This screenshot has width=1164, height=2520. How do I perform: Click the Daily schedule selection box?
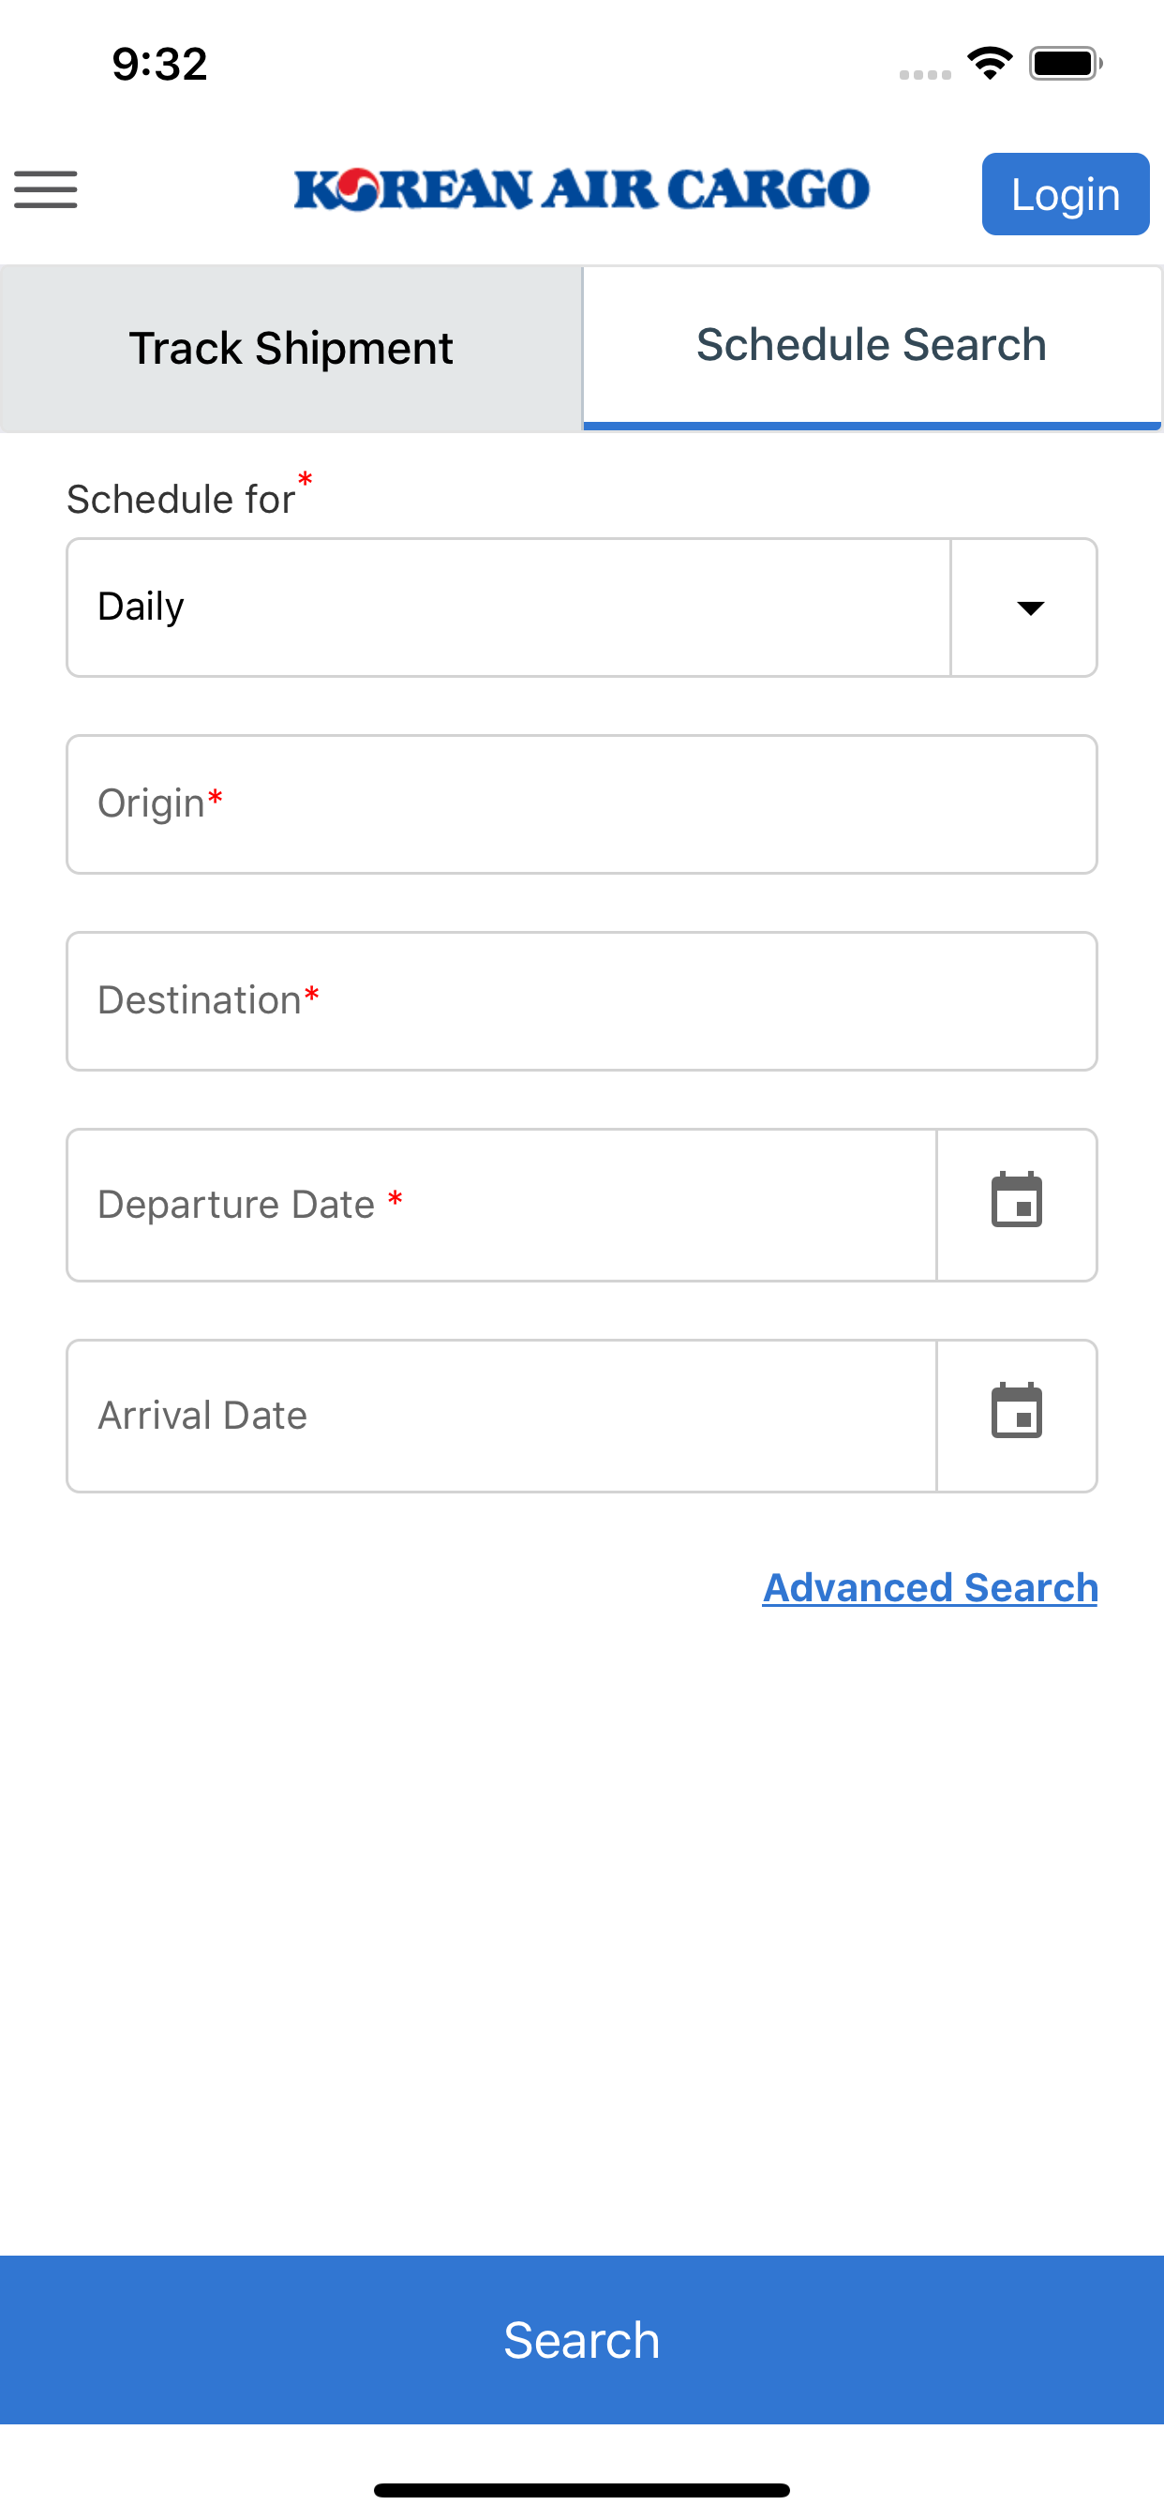[x=509, y=607]
